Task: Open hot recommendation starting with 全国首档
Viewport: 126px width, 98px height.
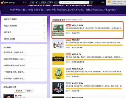Action: [x=14, y=78]
